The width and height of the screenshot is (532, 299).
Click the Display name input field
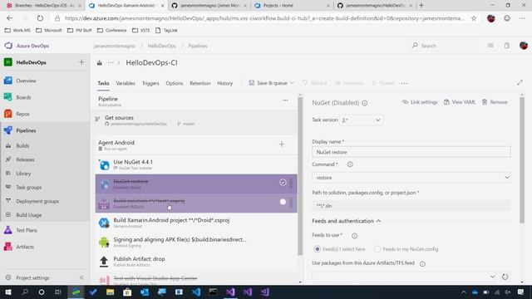[411, 152]
